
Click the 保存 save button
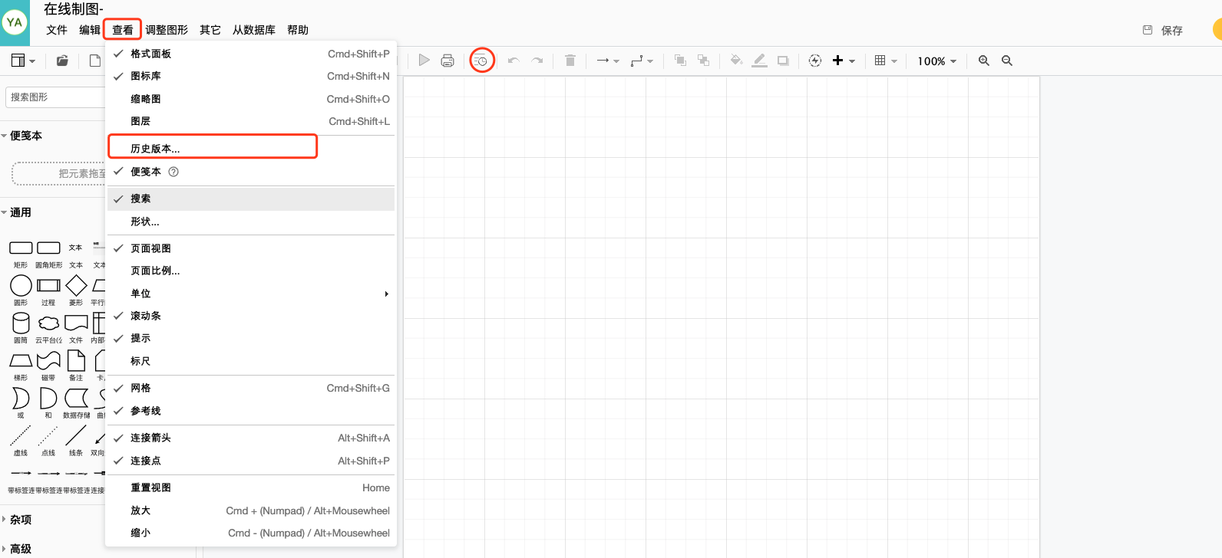coord(1163,31)
